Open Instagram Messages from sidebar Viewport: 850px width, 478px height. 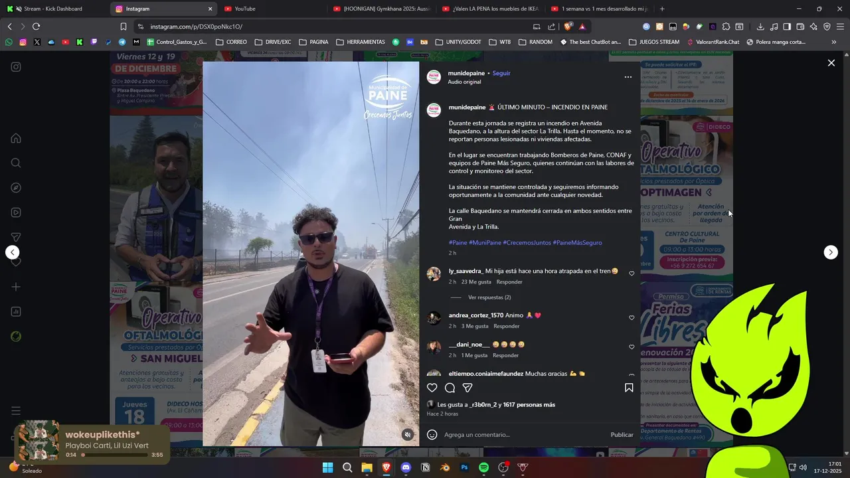click(16, 237)
